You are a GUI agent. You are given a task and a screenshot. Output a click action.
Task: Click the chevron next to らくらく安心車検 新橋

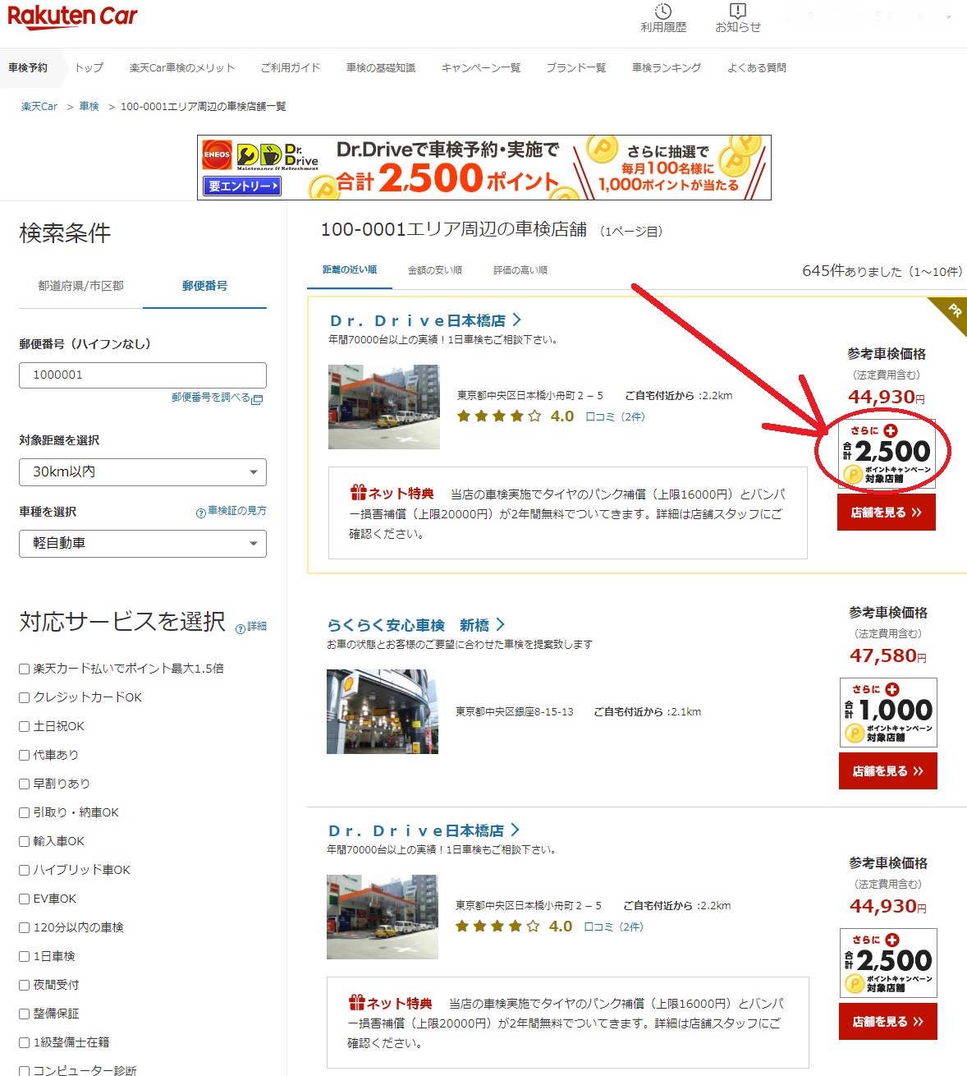pos(501,624)
